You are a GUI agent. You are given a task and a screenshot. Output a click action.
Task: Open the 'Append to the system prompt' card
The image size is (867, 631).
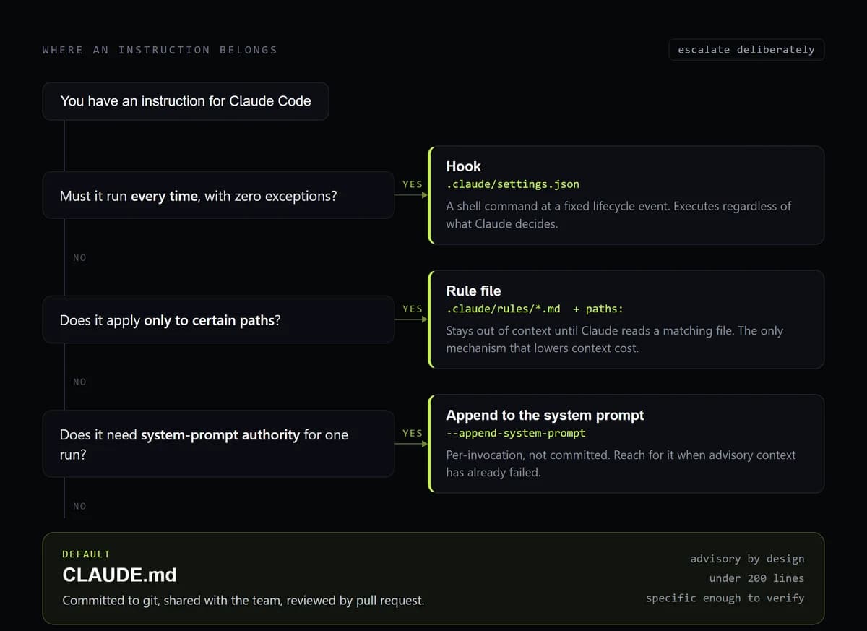tap(626, 444)
